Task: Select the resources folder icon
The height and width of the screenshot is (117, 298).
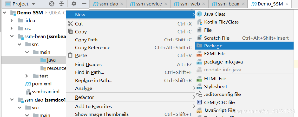Action: [43, 68]
